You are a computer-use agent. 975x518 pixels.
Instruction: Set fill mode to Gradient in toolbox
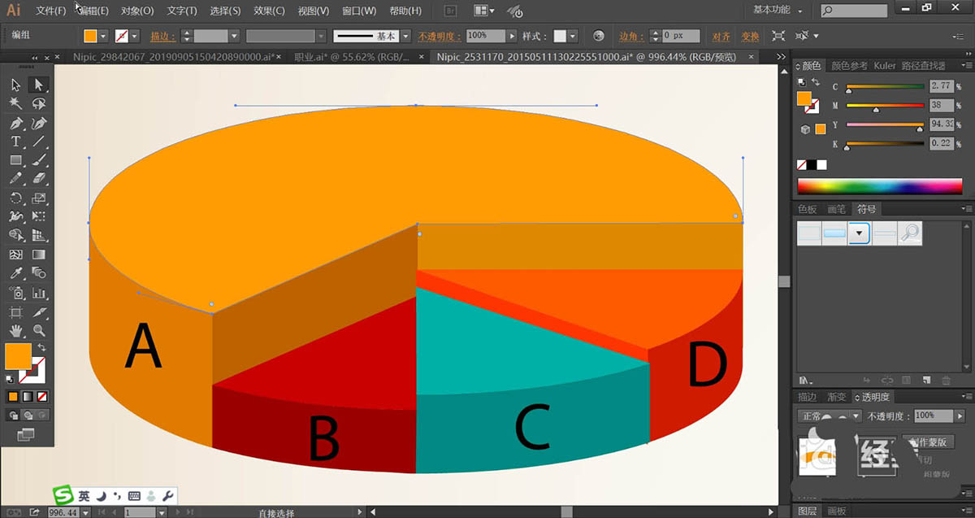pyautogui.click(x=28, y=396)
